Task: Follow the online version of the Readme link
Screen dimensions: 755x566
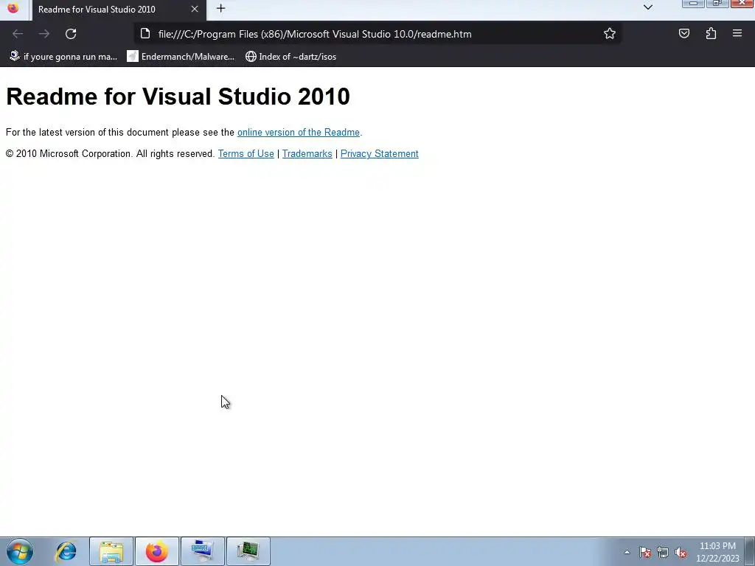Action: 299,133
